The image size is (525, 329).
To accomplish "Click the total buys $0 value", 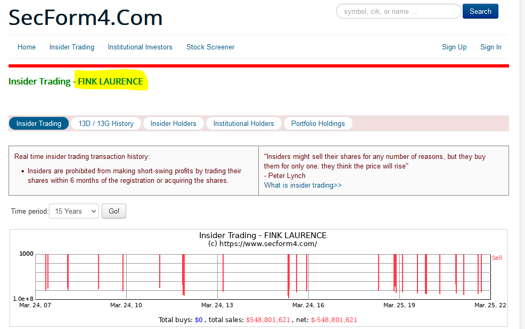I will [199, 320].
